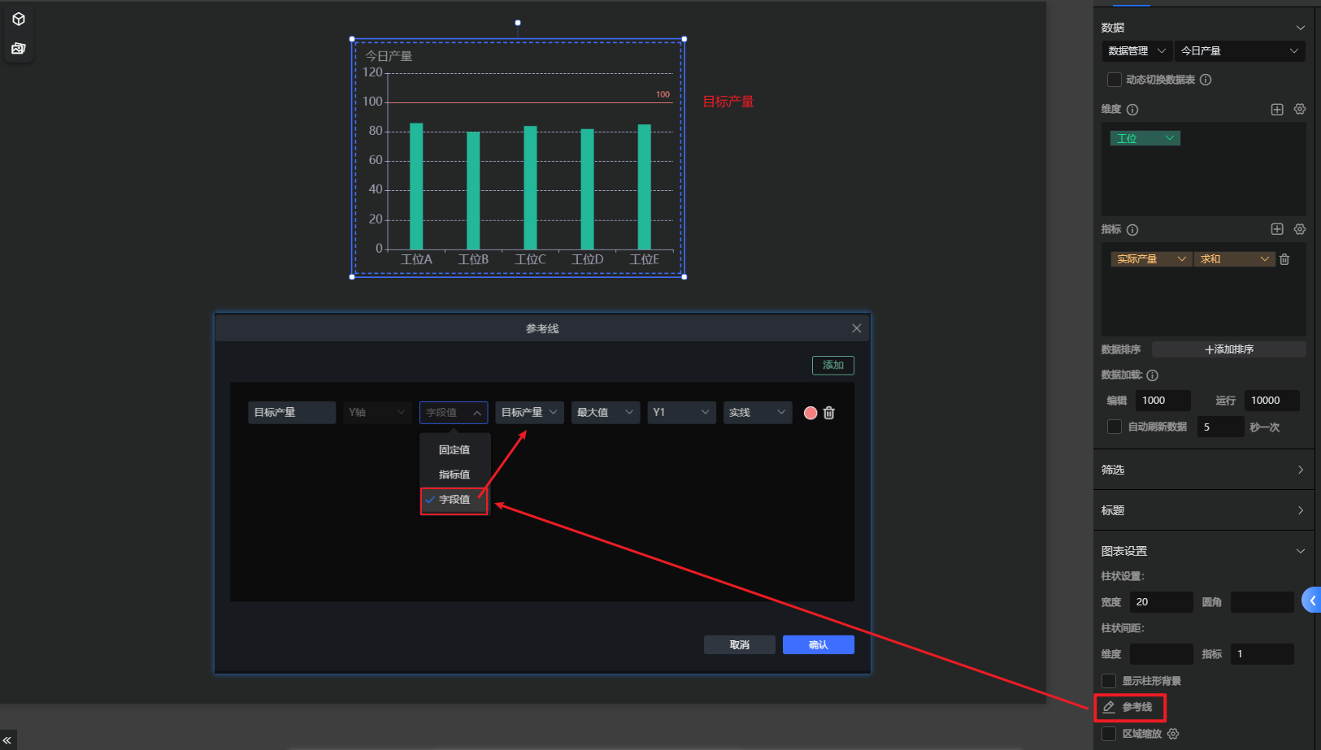Click the 3D cube component icon

coord(19,19)
